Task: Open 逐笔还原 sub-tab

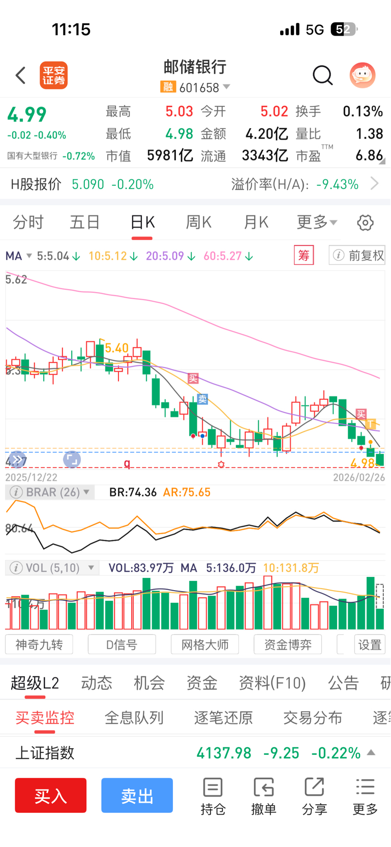Action: tap(223, 718)
